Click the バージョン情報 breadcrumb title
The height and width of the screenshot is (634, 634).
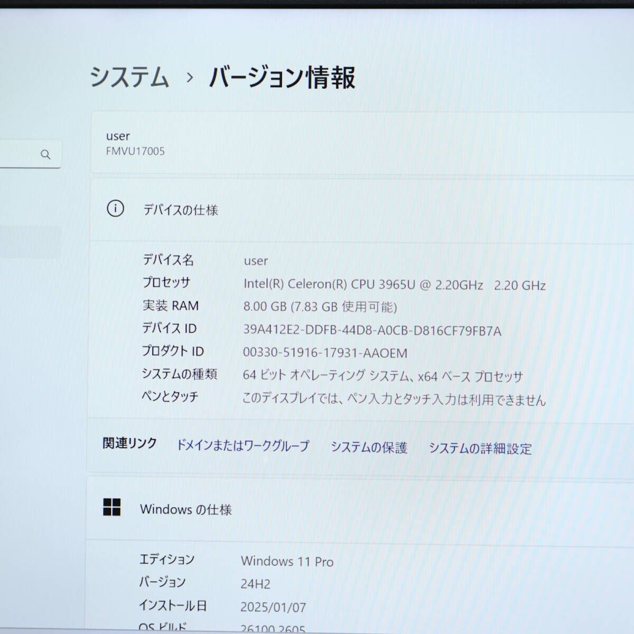point(282,78)
